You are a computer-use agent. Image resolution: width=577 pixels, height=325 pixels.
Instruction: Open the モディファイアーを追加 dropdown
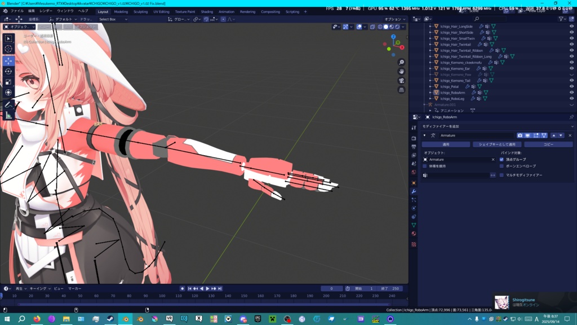click(497, 126)
